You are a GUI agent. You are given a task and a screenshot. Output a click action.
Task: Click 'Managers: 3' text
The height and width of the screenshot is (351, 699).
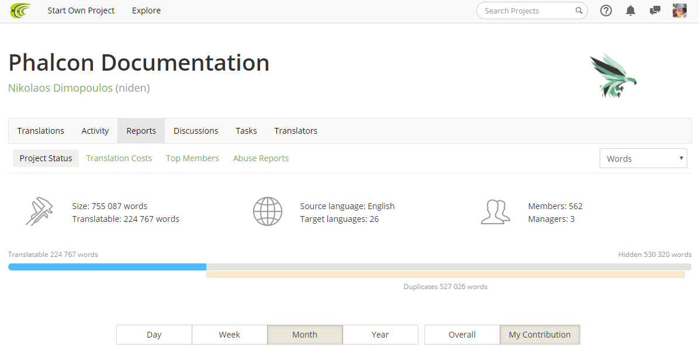pos(552,219)
